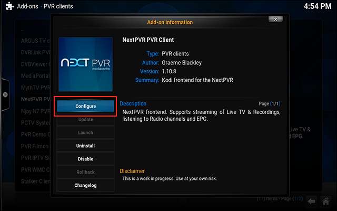The width and height of the screenshot is (337, 211).
Task: Click the Description heading
Action: 133,103
